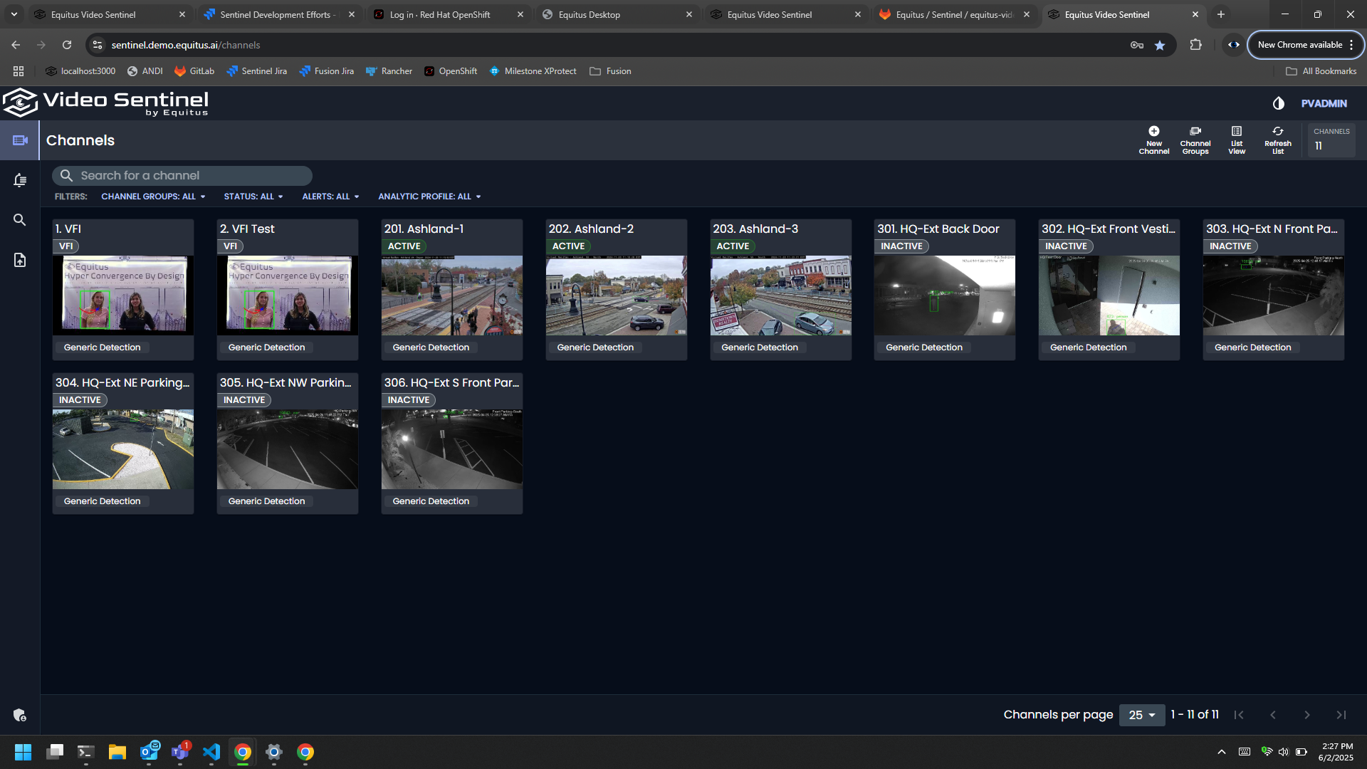
Task: Switch to List View
Action: pyautogui.click(x=1237, y=140)
